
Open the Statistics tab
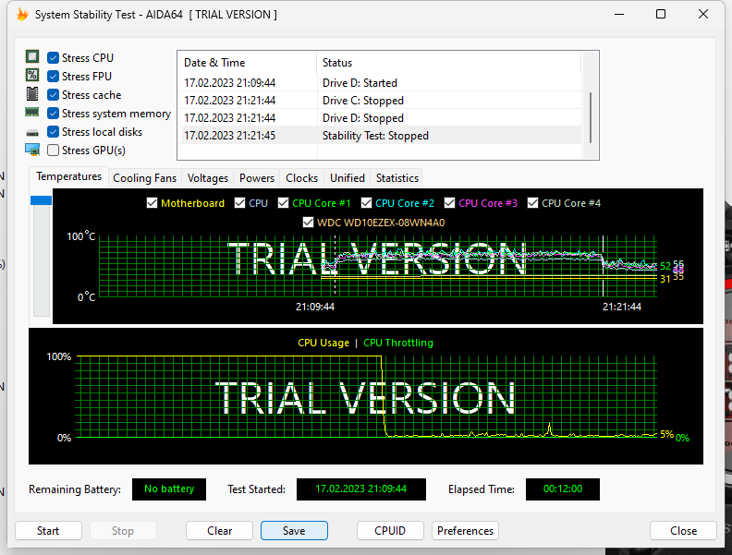(x=397, y=178)
